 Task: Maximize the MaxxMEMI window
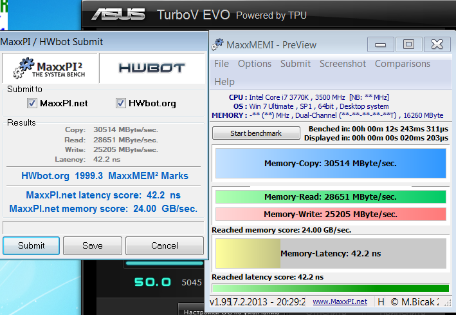click(408, 44)
